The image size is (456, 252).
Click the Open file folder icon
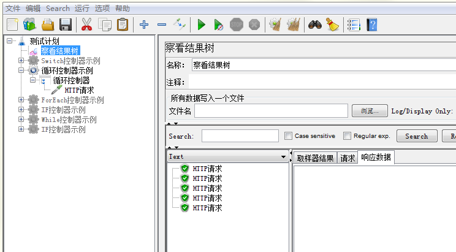point(48,25)
